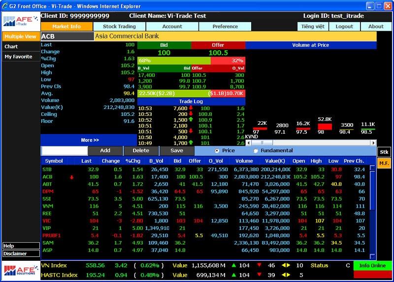Click the Stk side button

click(384, 152)
